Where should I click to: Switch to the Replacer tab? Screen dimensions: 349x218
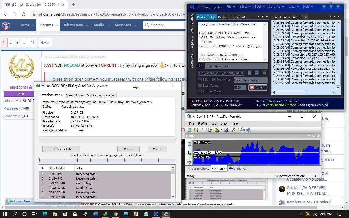(x=224, y=17)
